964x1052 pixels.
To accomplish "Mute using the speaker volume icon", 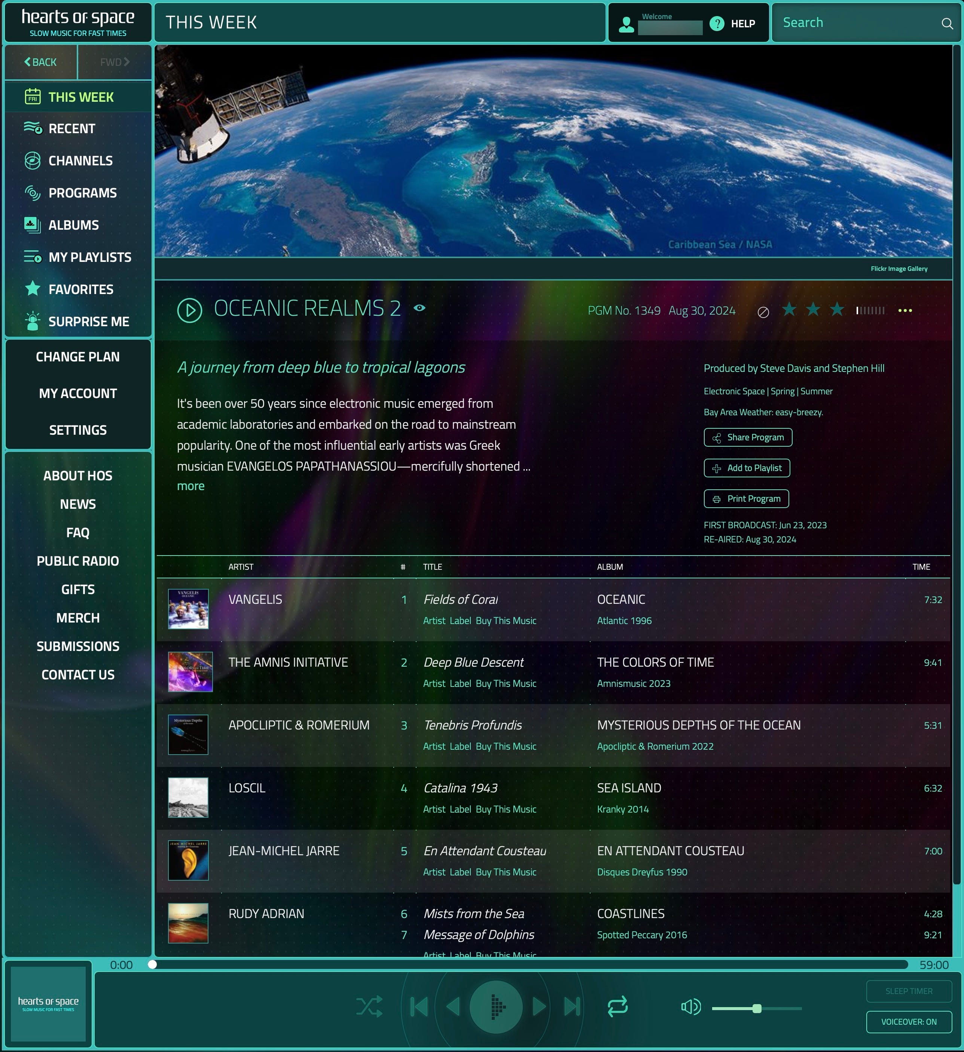I will (x=690, y=1007).
